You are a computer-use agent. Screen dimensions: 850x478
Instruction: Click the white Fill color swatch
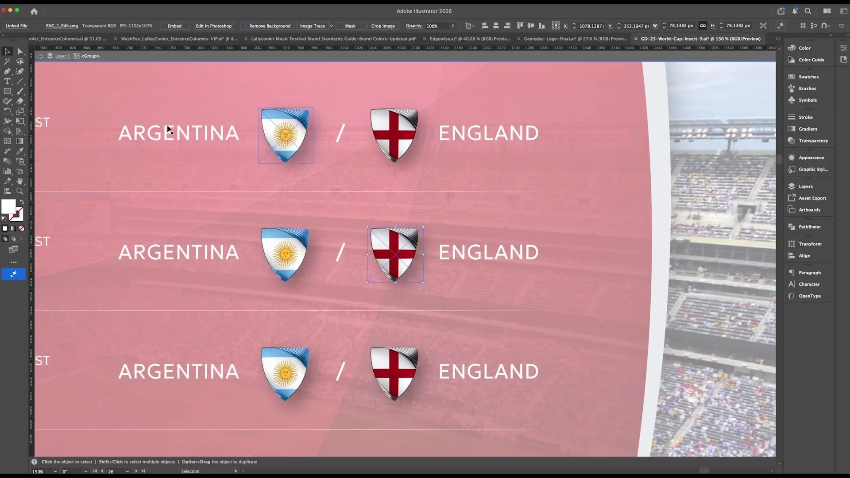click(8, 206)
